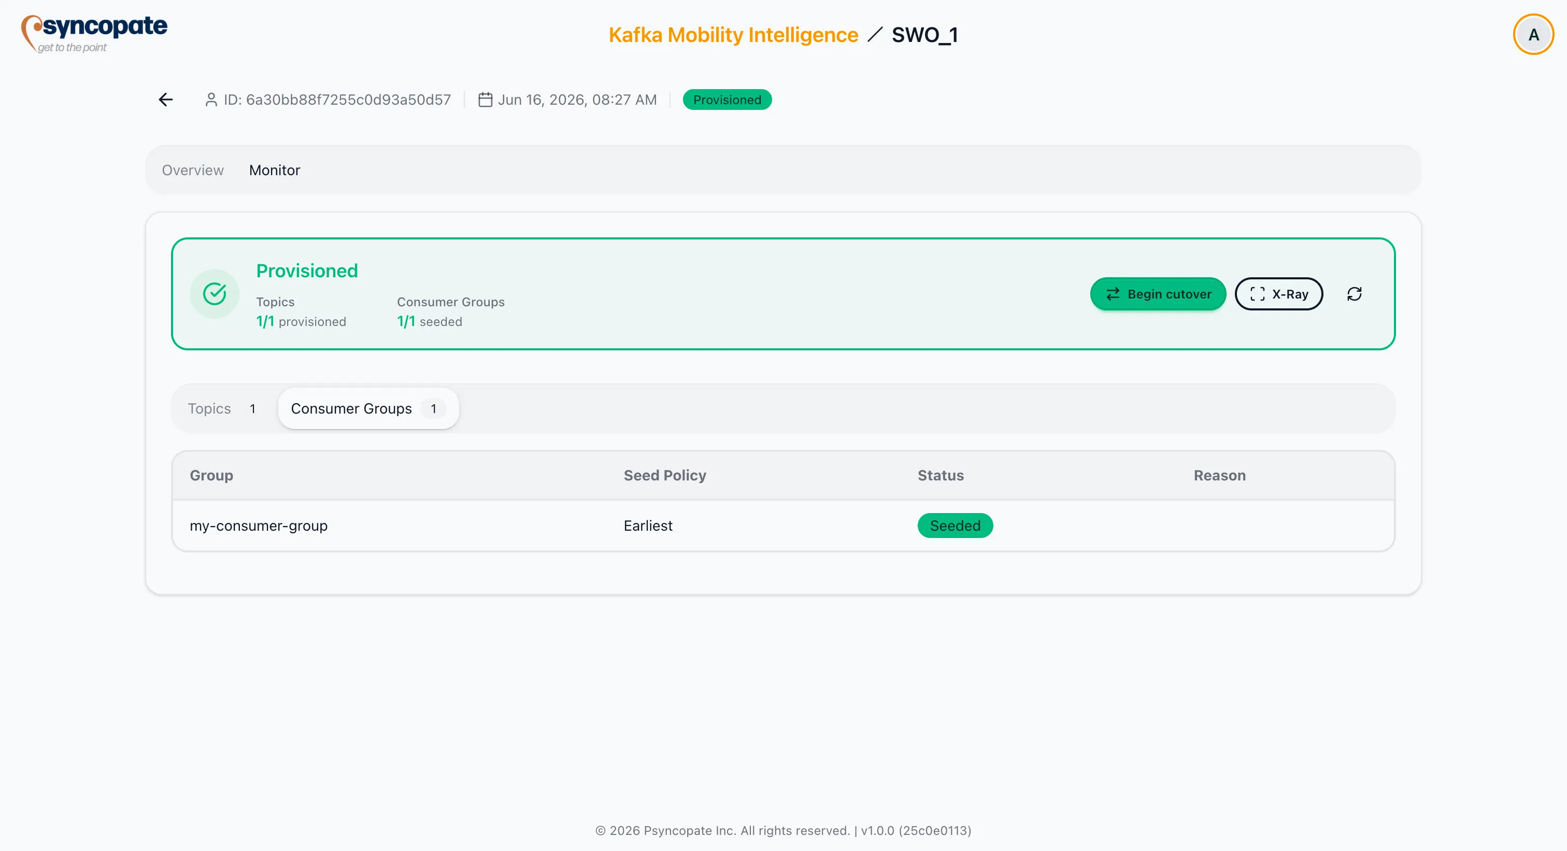Image resolution: width=1567 pixels, height=851 pixels.
Task: Select the Monitor tab
Action: point(275,171)
